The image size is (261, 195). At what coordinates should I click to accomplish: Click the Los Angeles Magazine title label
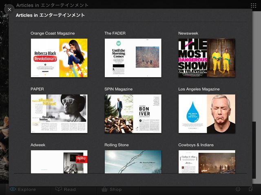click(x=199, y=89)
